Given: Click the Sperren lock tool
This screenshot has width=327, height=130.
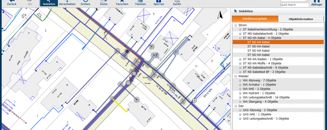Looking at the screenshot, I should 159,3.
